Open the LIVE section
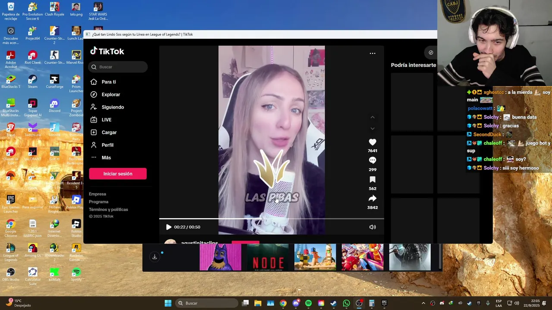 point(107,120)
